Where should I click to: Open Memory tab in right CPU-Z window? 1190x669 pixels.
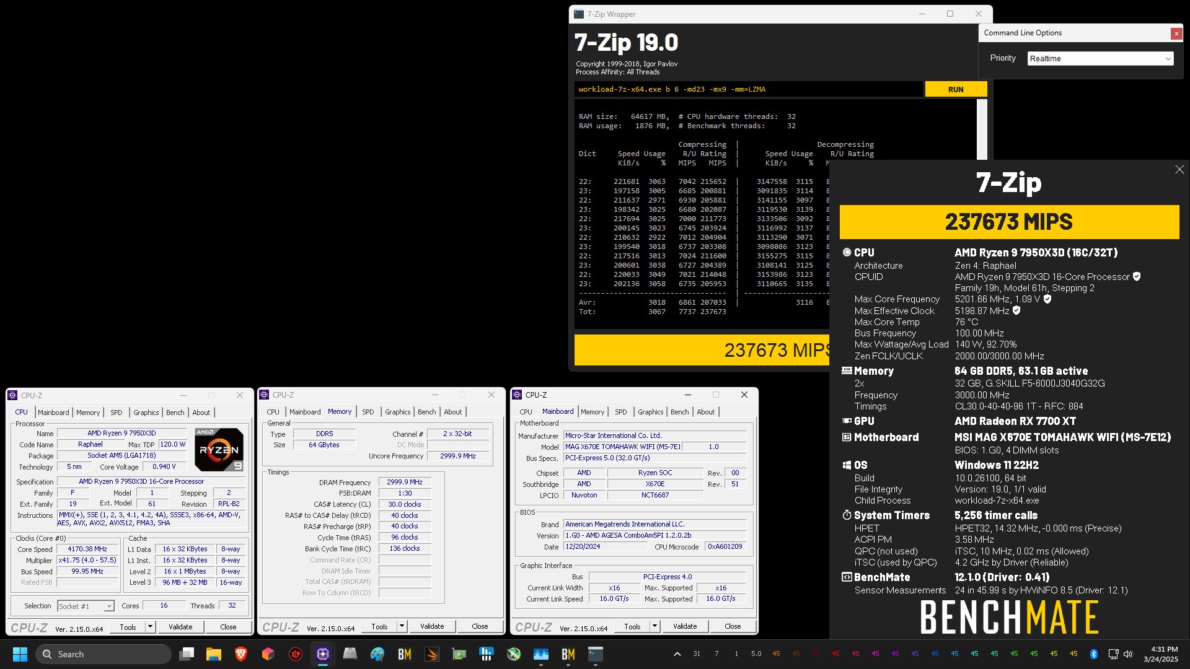pyautogui.click(x=593, y=412)
